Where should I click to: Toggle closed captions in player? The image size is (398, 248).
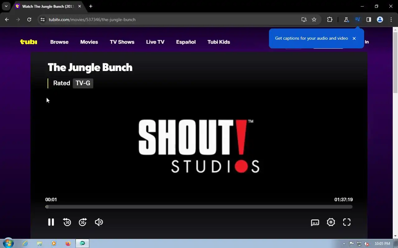point(315,222)
